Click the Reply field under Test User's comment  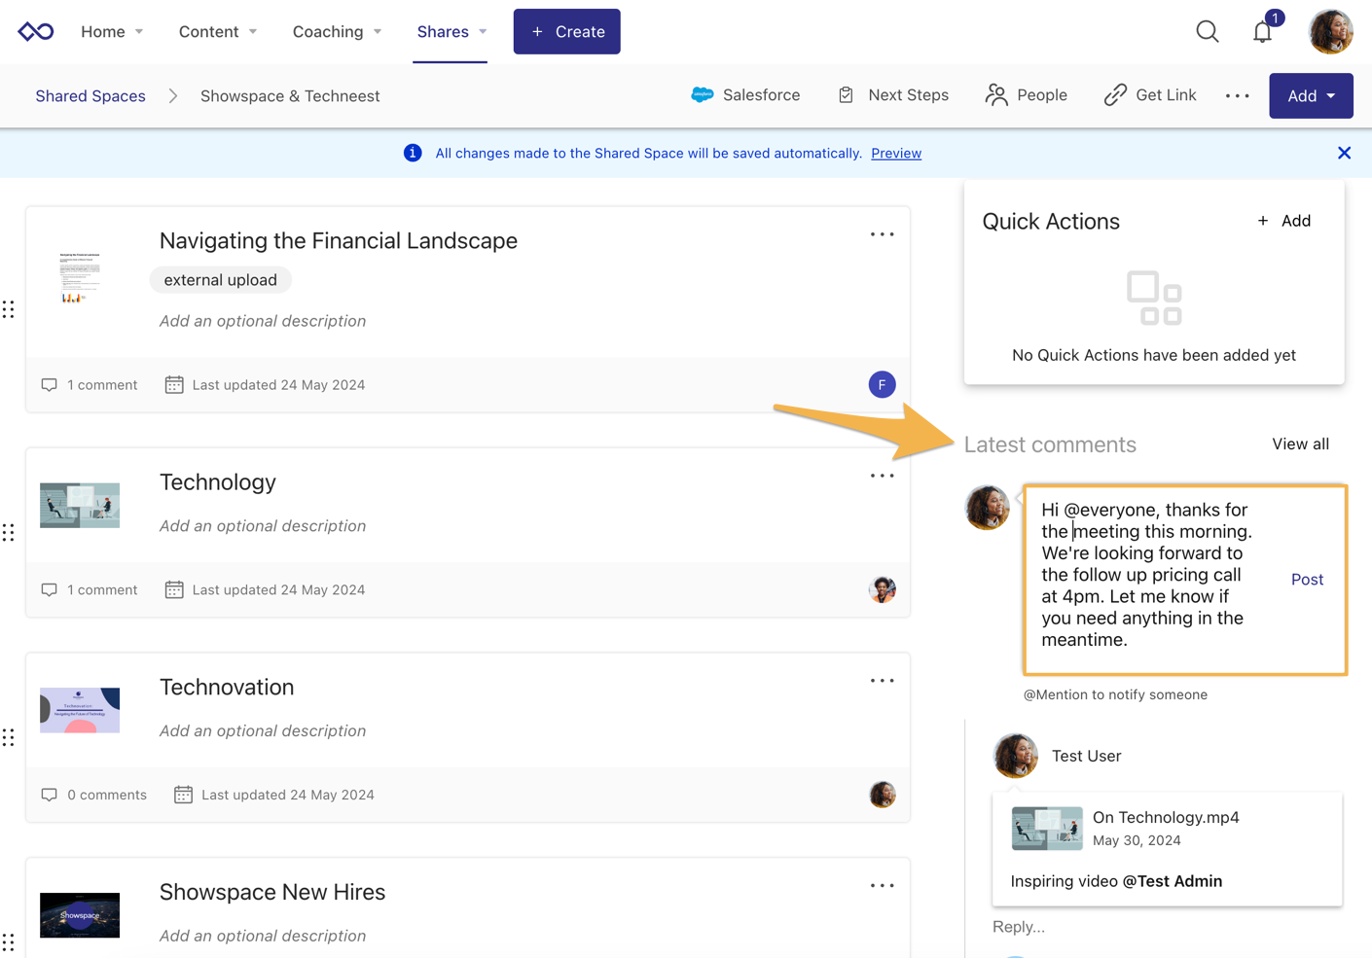click(x=1019, y=926)
